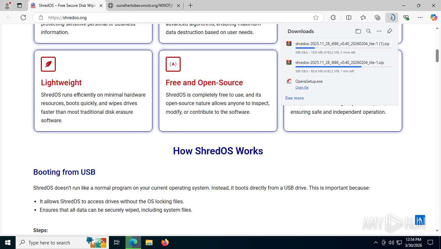Open Edge Settings and more menu
Image resolution: width=441 pixels, height=249 pixels.
click(420, 18)
